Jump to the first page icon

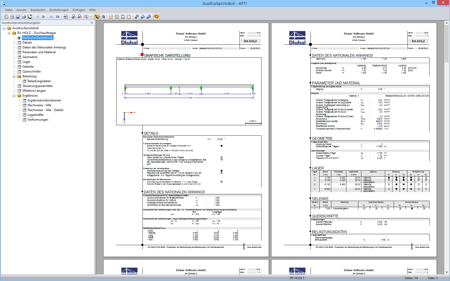(x=52, y=17)
